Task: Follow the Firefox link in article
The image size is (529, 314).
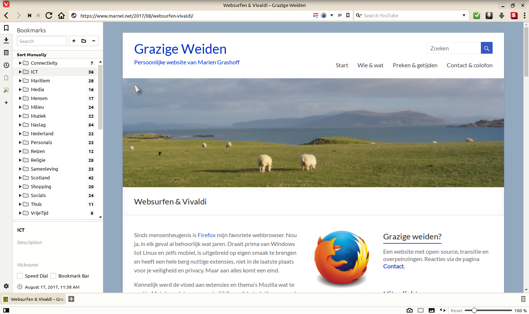Action: [206, 235]
